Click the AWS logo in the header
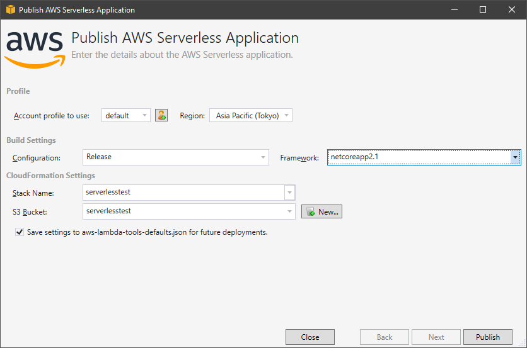The height and width of the screenshot is (348, 527). pyautogui.click(x=35, y=50)
